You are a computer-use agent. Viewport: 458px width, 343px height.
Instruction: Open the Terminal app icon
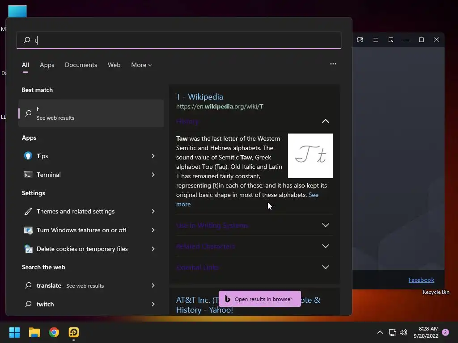click(28, 175)
